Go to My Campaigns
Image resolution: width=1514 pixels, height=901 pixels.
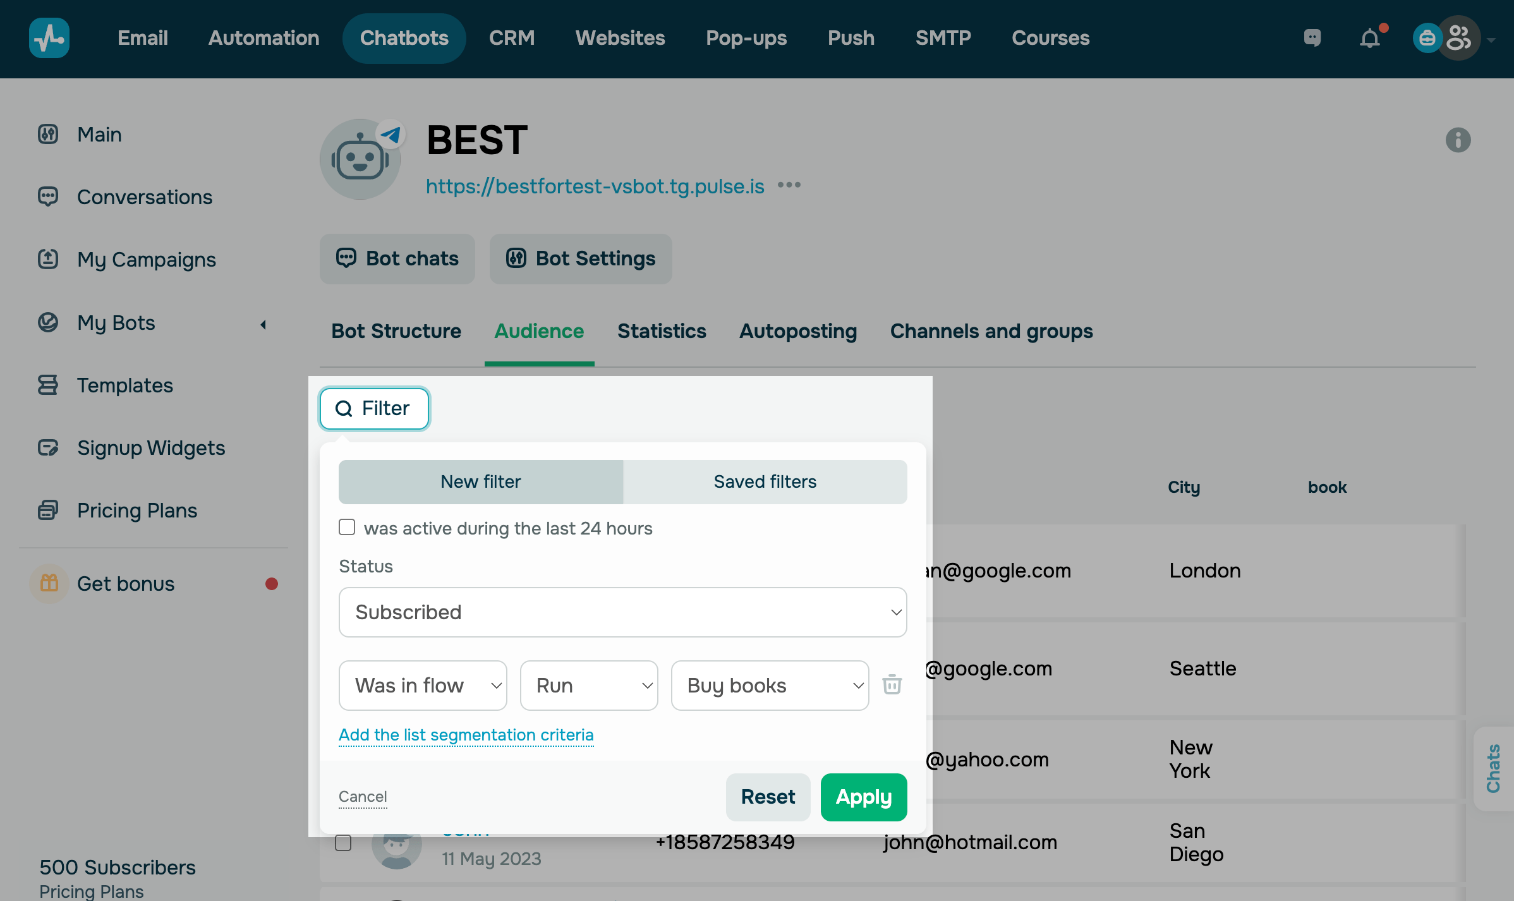(147, 260)
